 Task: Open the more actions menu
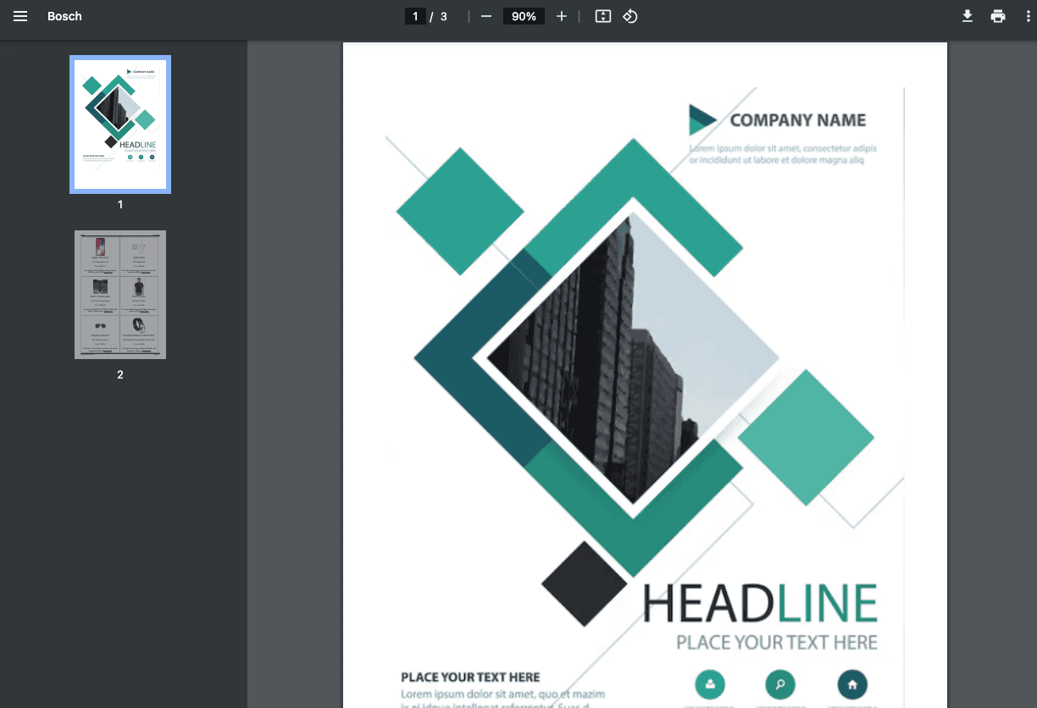(1029, 16)
